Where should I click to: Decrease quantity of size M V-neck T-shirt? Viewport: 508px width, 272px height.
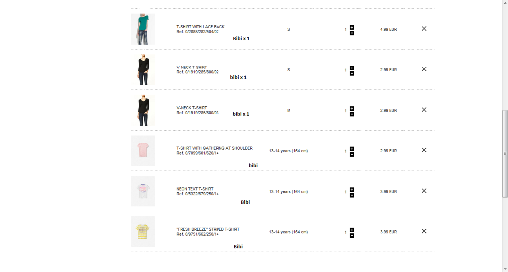pos(352,114)
